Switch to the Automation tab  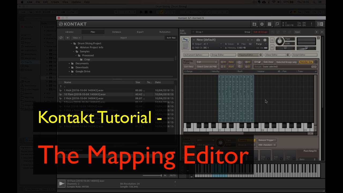click(x=165, y=32)
